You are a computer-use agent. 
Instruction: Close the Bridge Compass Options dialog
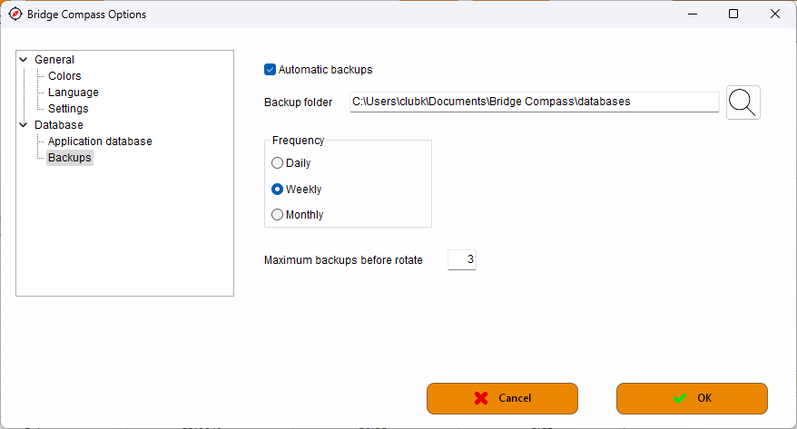click(774, 14)
